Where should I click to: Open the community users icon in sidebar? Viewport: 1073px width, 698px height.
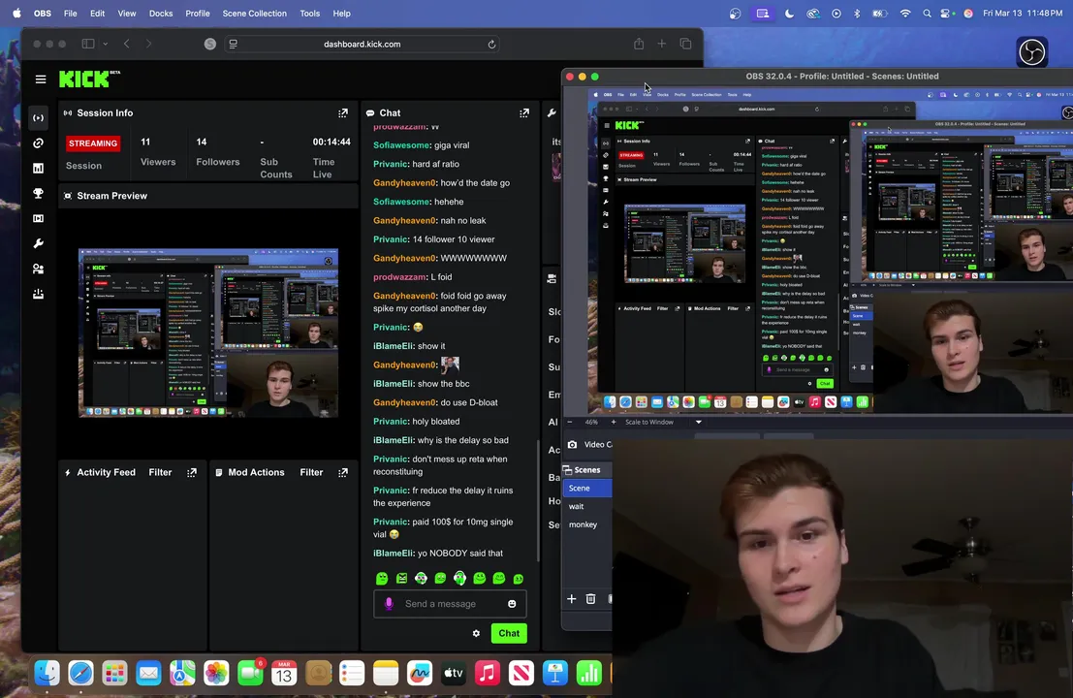[x=39, y=269]
